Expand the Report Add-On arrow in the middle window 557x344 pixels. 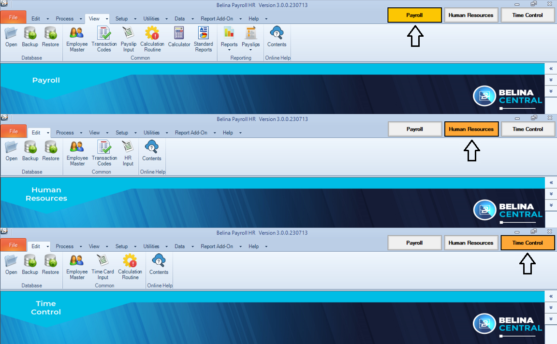215,133
